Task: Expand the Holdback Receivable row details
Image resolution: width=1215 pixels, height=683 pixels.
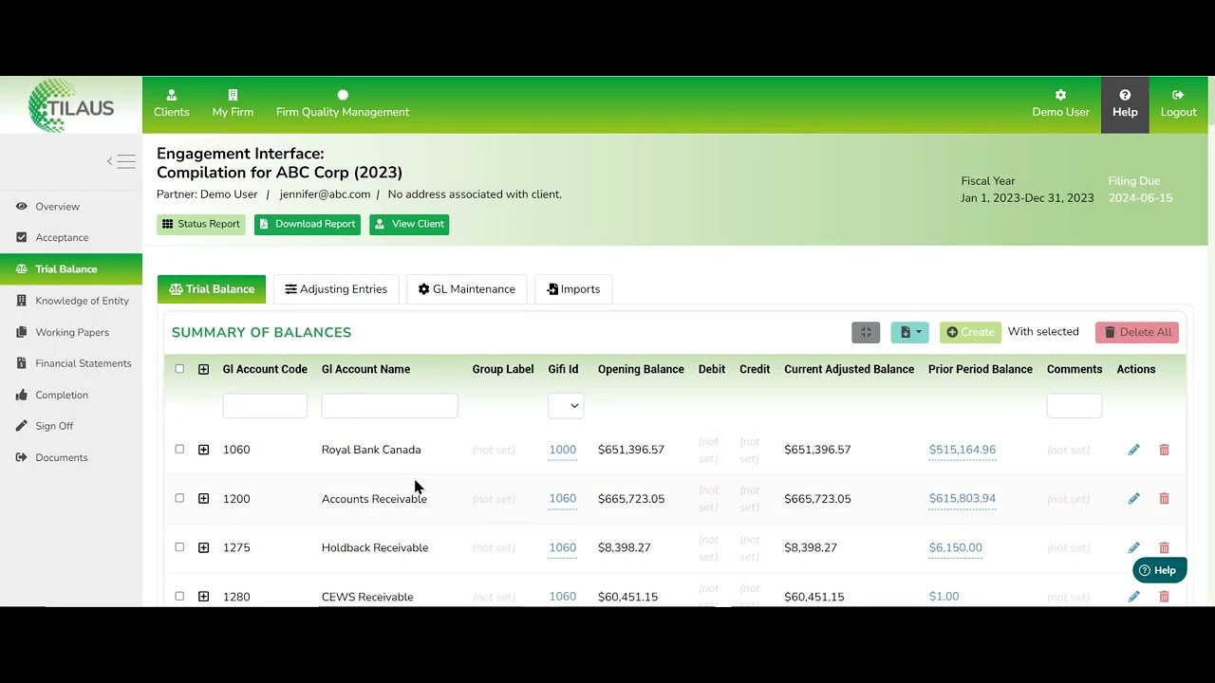Action: 203,547
